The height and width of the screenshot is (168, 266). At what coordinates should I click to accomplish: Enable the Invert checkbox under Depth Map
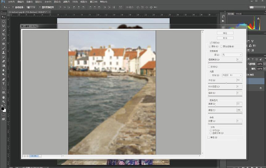[x=209, y=67]
